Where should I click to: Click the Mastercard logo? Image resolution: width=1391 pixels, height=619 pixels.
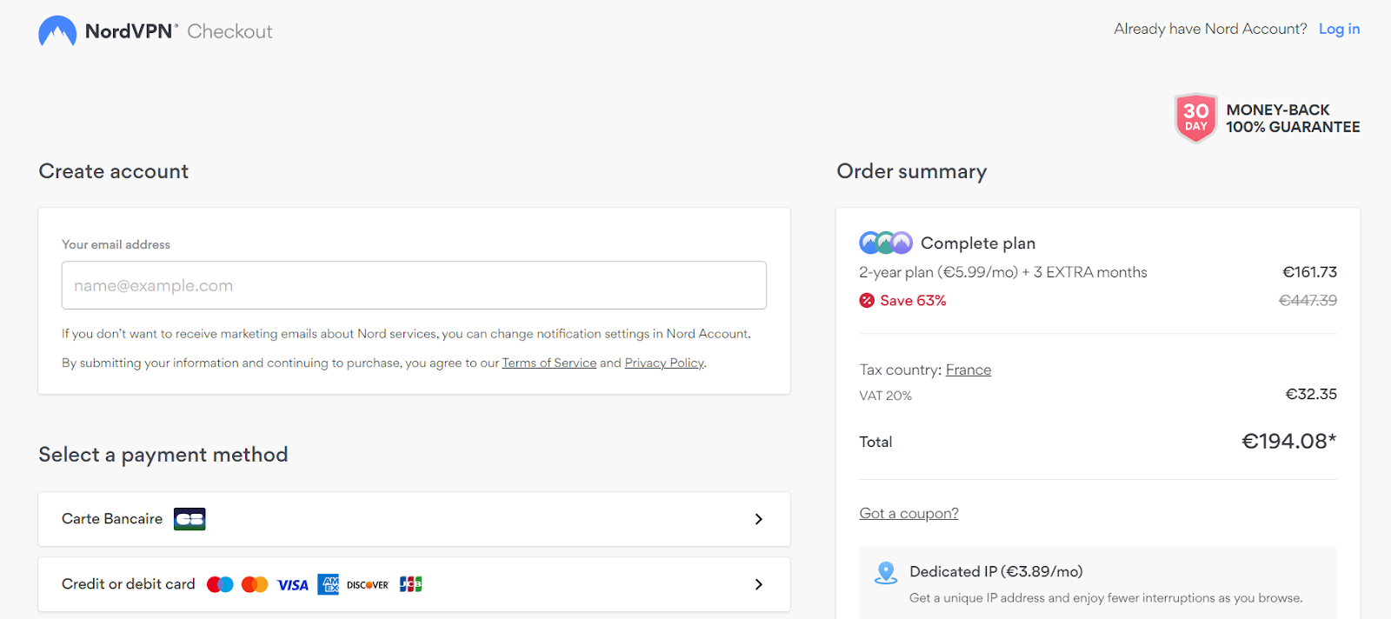[x=255, y=584]
